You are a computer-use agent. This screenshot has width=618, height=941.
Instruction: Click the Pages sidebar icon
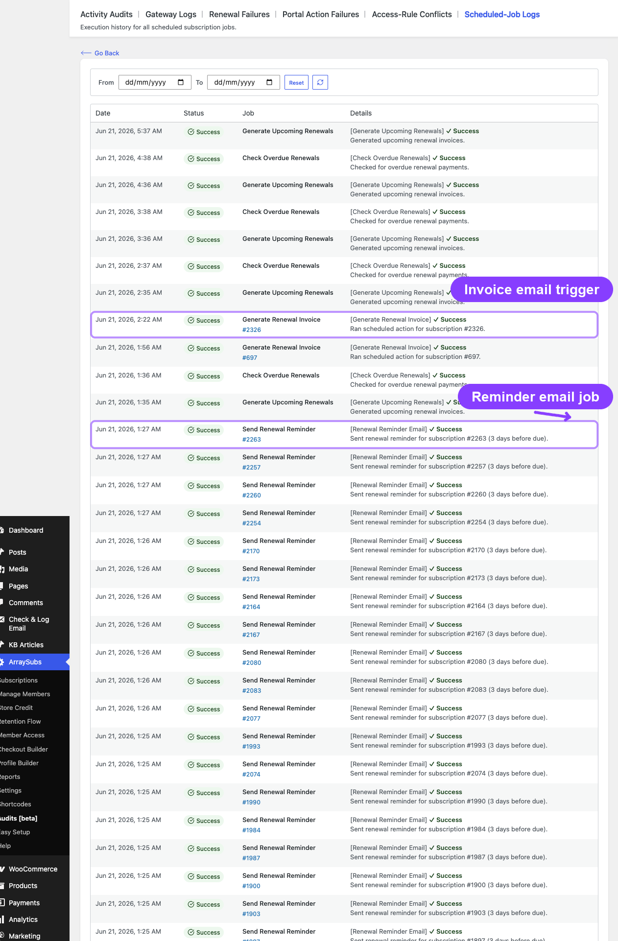pos(2,586)
